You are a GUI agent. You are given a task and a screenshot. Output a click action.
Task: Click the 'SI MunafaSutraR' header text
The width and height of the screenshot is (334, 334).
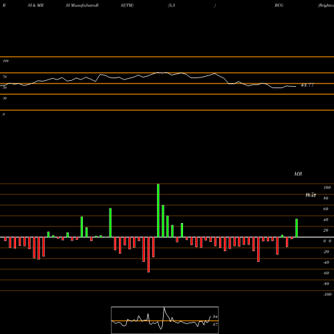(x=82, y=5)
